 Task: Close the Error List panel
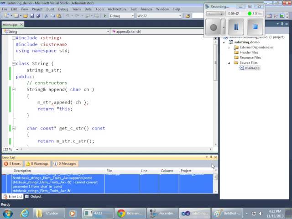(x=215, y=157)
